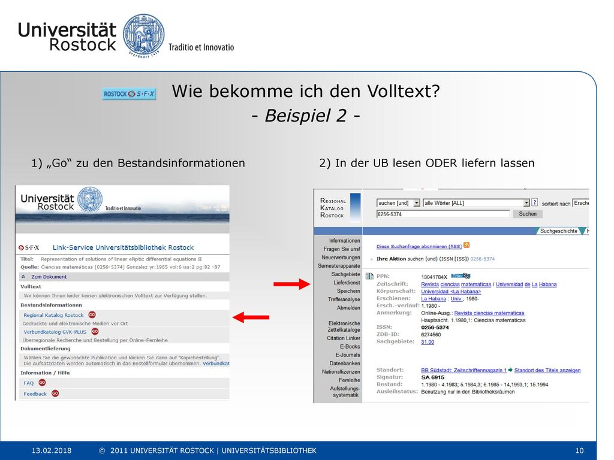
Task: Open 'BB Südstadt: Zeitschriftenmagazin 1' link
Action: click(463, 370)
